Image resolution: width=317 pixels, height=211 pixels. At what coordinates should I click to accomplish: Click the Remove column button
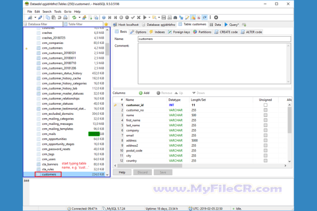pos(164,93)
